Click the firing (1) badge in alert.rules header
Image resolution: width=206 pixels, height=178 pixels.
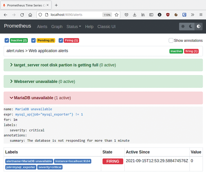click(x=192, y=51)
